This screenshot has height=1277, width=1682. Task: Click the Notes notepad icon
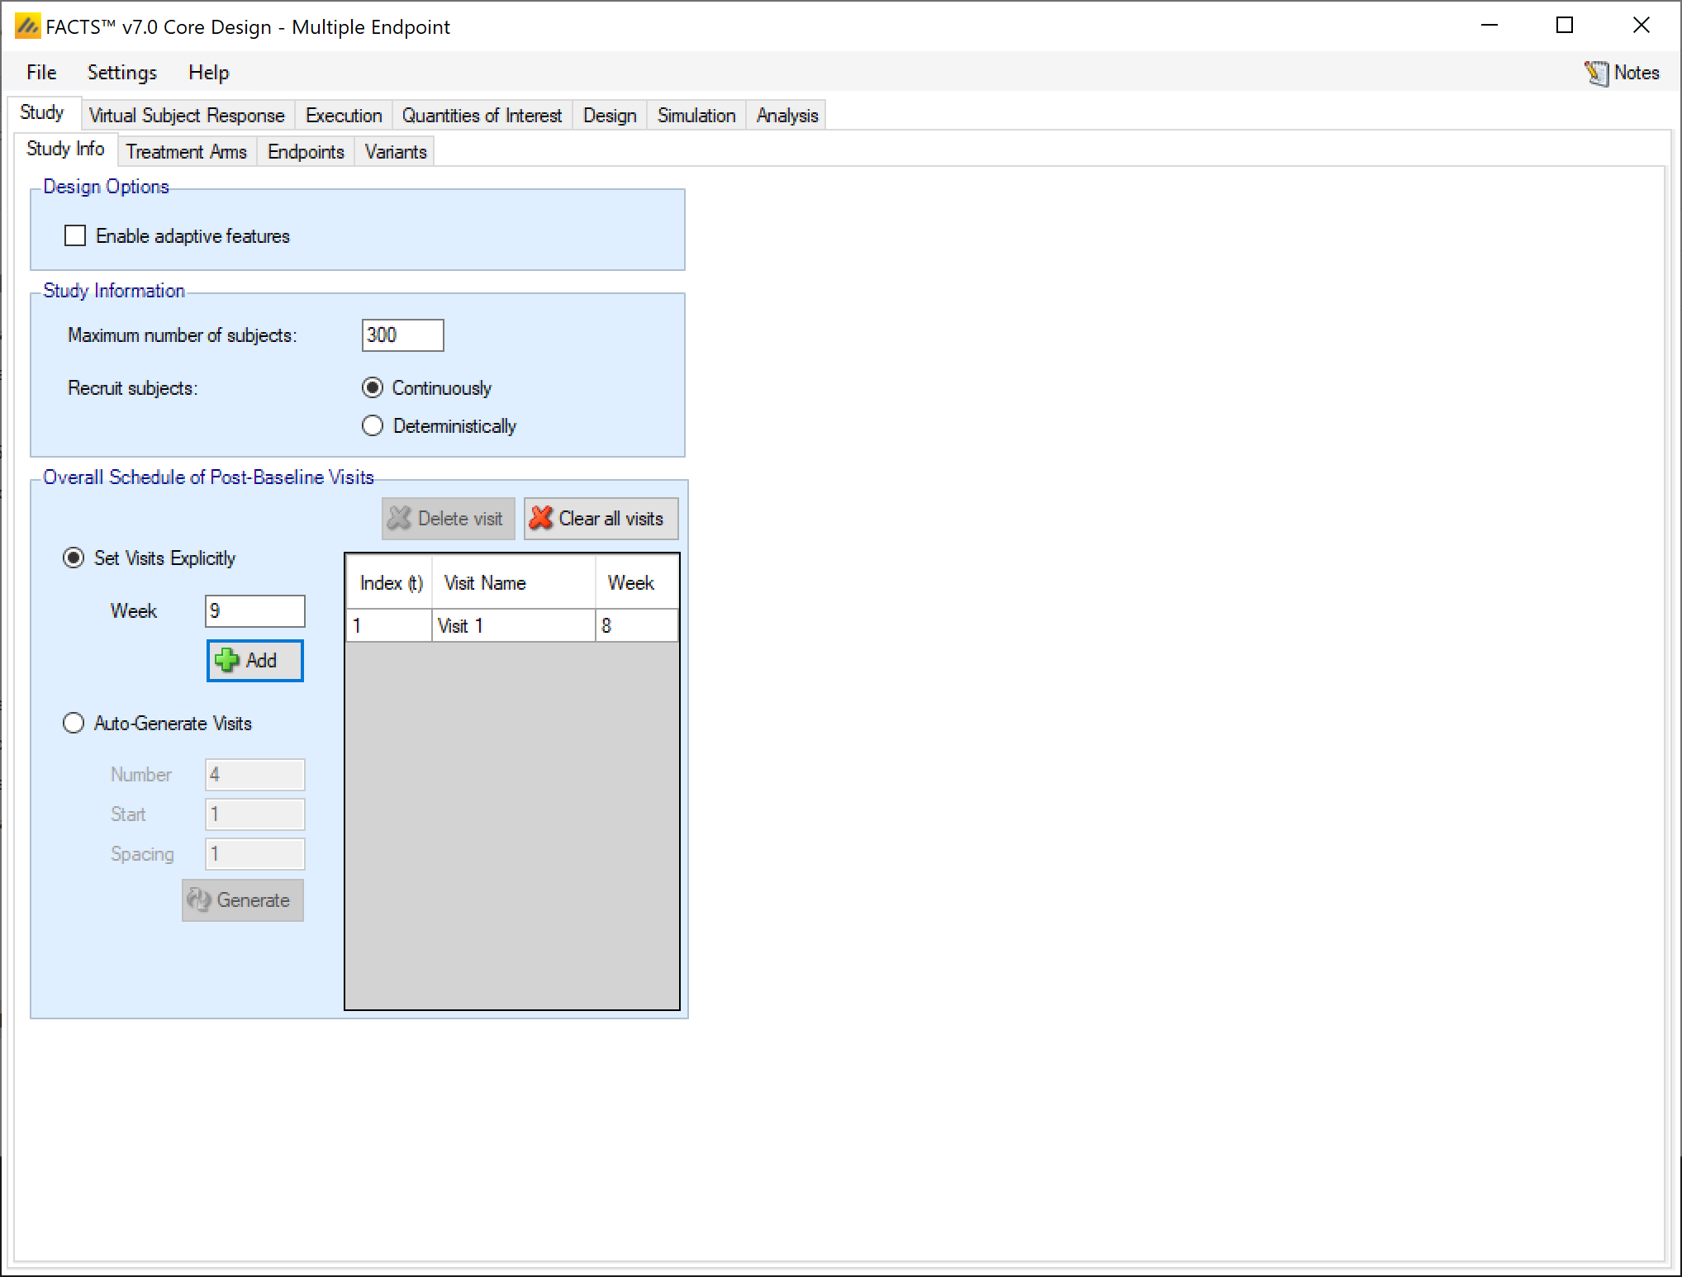tap(1596, 74)
